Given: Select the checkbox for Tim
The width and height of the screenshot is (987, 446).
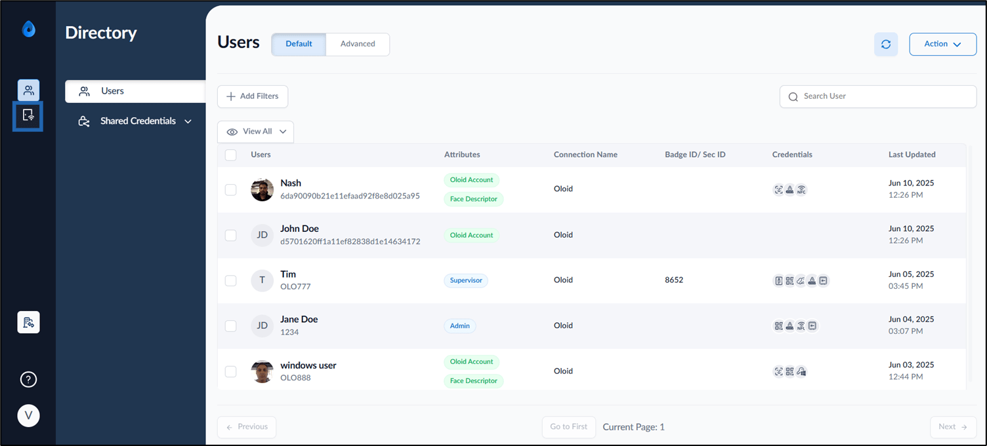Looking at the screenshot, I should tap(230, 280).
